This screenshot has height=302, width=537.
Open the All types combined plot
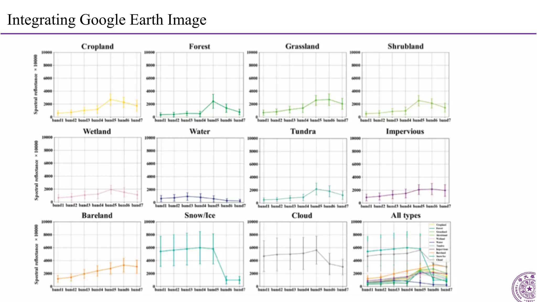click(407, 254)
